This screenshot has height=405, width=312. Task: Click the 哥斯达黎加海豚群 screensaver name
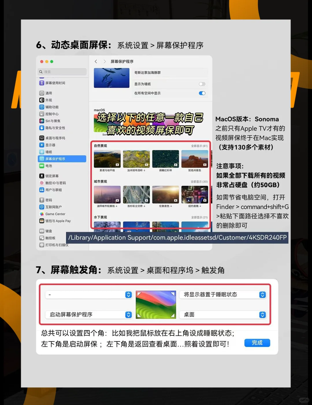point(147,73)
